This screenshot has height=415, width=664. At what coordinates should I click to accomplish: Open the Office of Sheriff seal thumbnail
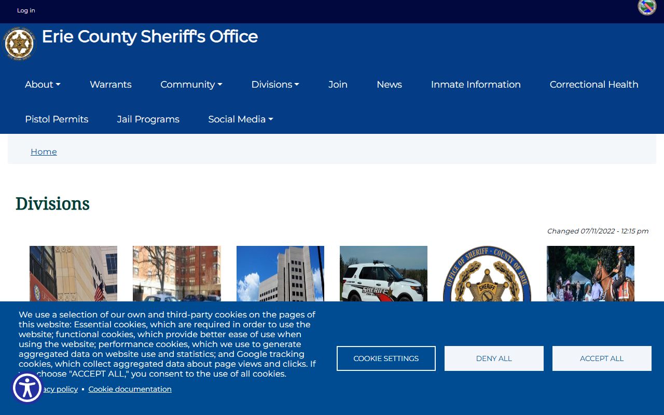[x=487, y=273]
